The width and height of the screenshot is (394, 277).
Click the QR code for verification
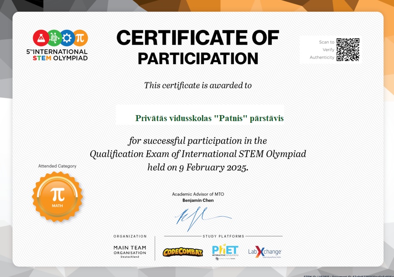tap(348, 50)
